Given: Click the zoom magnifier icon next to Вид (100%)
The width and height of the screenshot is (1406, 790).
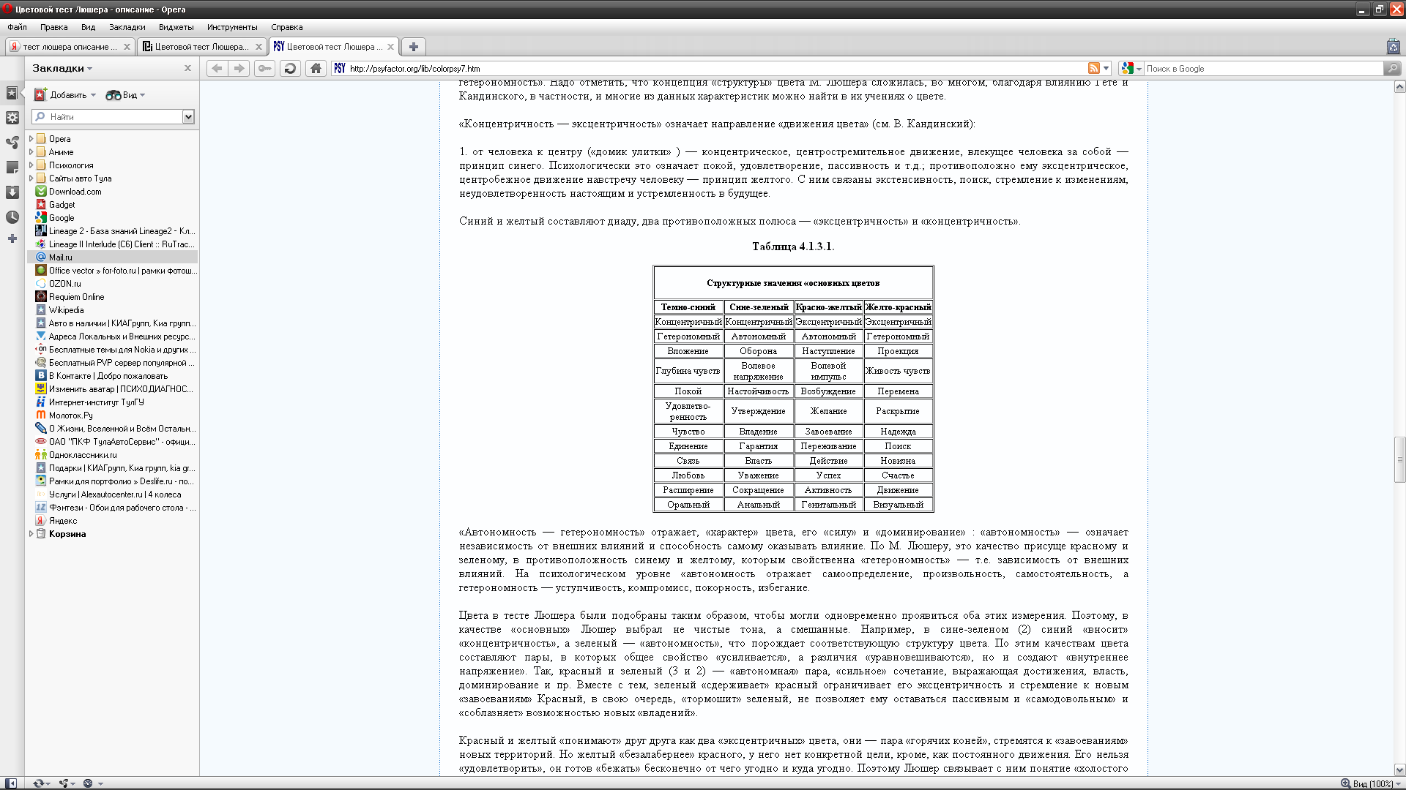Looking at the screenshot, I should (1345, 783).
